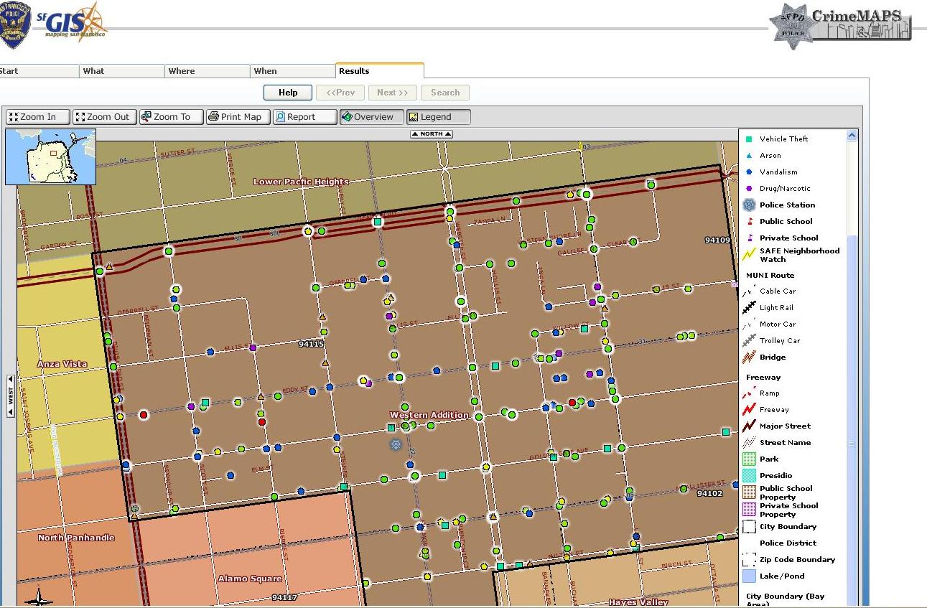The width and height of the screenshot is (927, 608).
Task: Pan the map using WEST button
Action: tap(11, 396)
